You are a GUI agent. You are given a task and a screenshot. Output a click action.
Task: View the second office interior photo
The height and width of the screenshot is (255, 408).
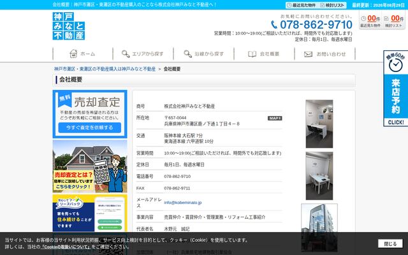point(319,176)
